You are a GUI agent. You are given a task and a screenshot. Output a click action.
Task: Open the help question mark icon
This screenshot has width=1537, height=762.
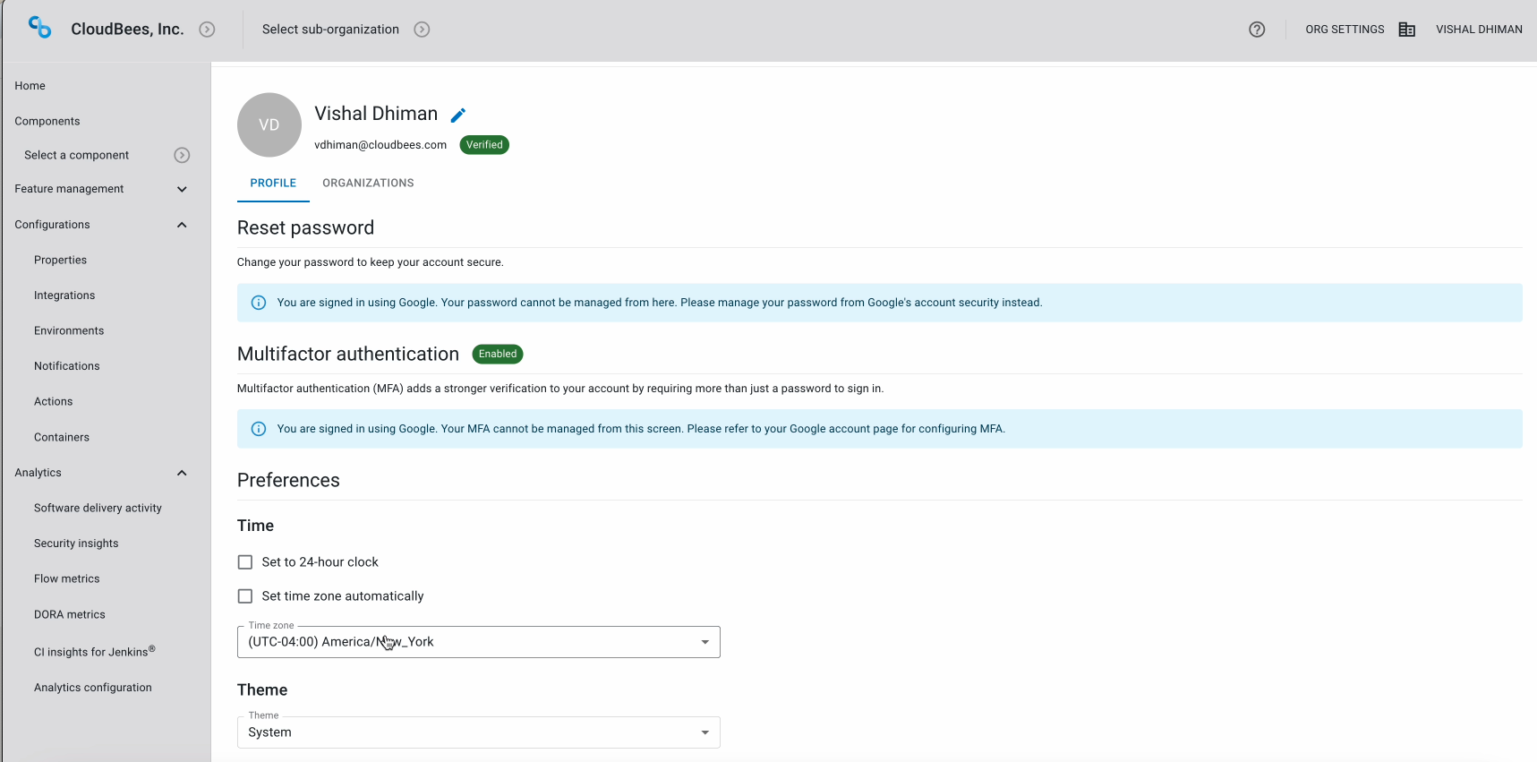coord(1257,30)
